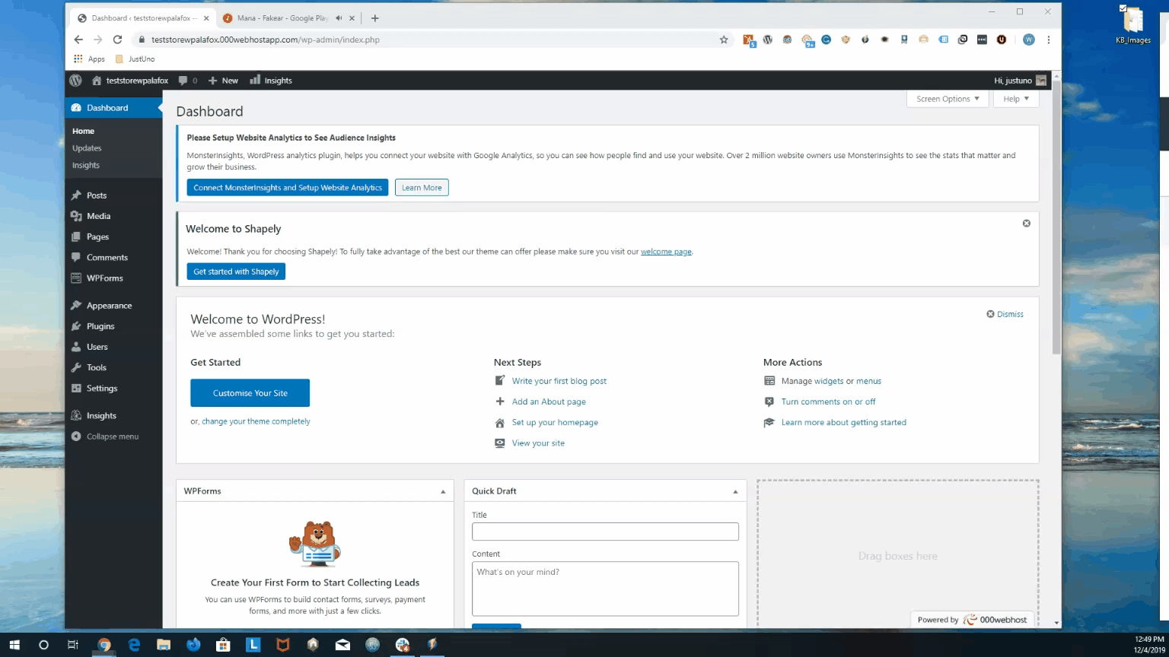Click the Appearance paintbrush icon
Viewport: 1169px width, 657px height.
click(x=77, y=305)
